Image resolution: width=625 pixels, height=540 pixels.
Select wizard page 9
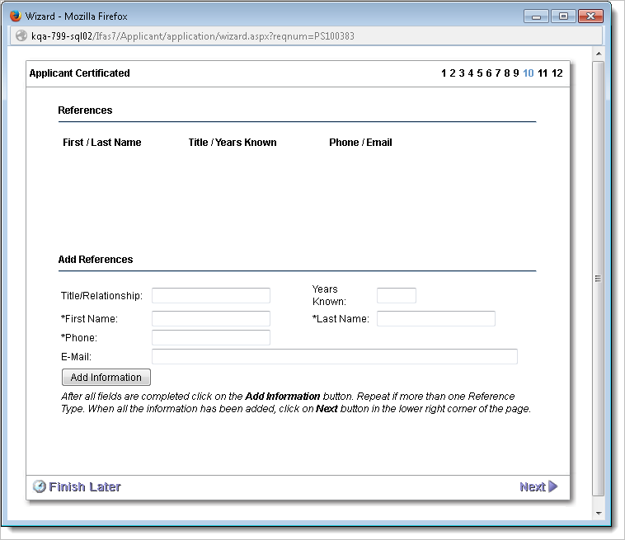tap(516, 73)
